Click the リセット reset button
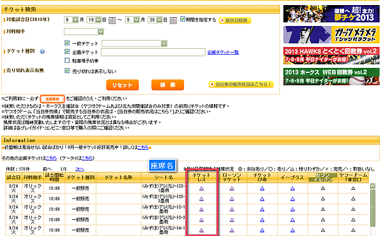381x236 pixels. click(x=123, y=85)
